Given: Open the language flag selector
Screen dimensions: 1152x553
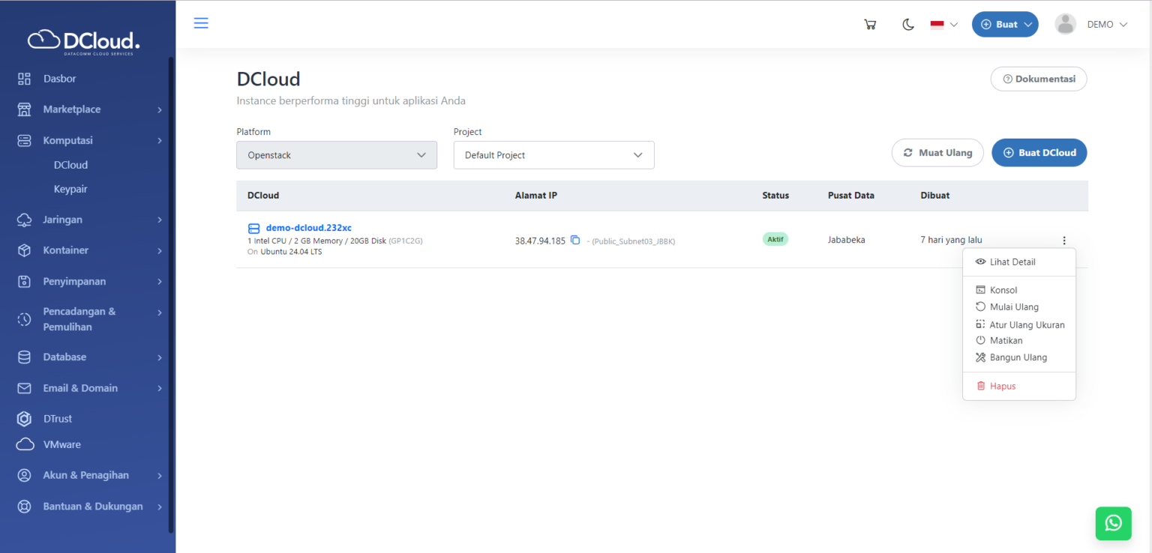Looking at the screenshot, I should [x=944, y=24].
